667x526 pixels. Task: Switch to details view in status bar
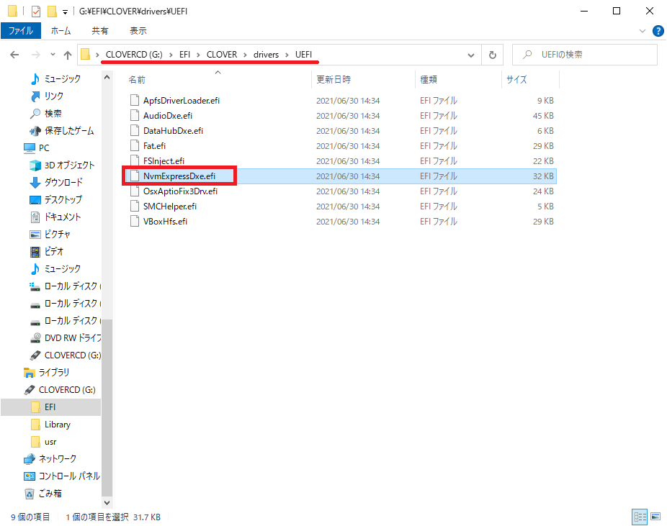click(640, 517)
